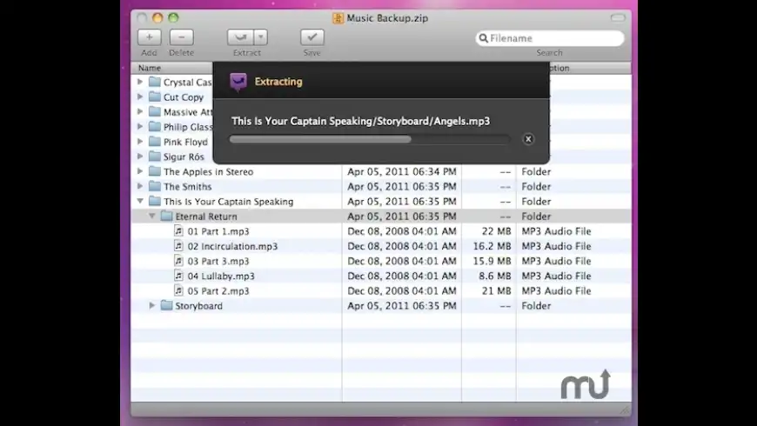Expand the Storyboard folder
This screenshot has width=757, height=426.
pos(152,306)
